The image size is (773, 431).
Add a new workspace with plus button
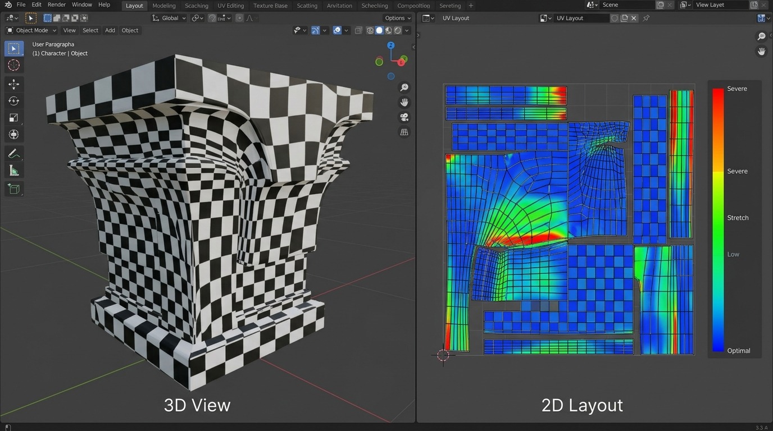click(x=471, y=6)
